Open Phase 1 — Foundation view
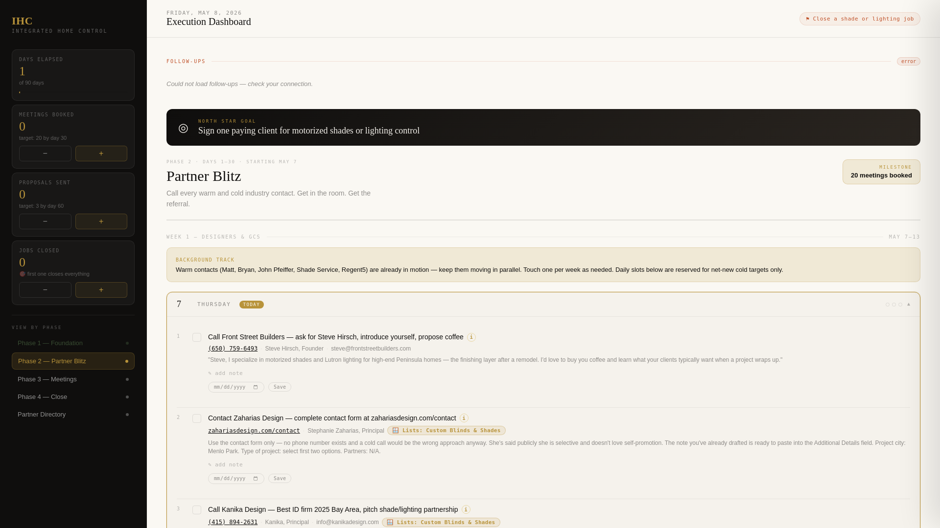 [73, 343]
